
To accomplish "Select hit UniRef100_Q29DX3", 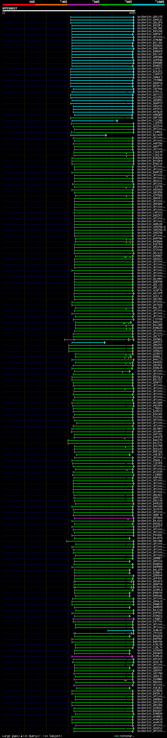I will (x=150, y=353).
